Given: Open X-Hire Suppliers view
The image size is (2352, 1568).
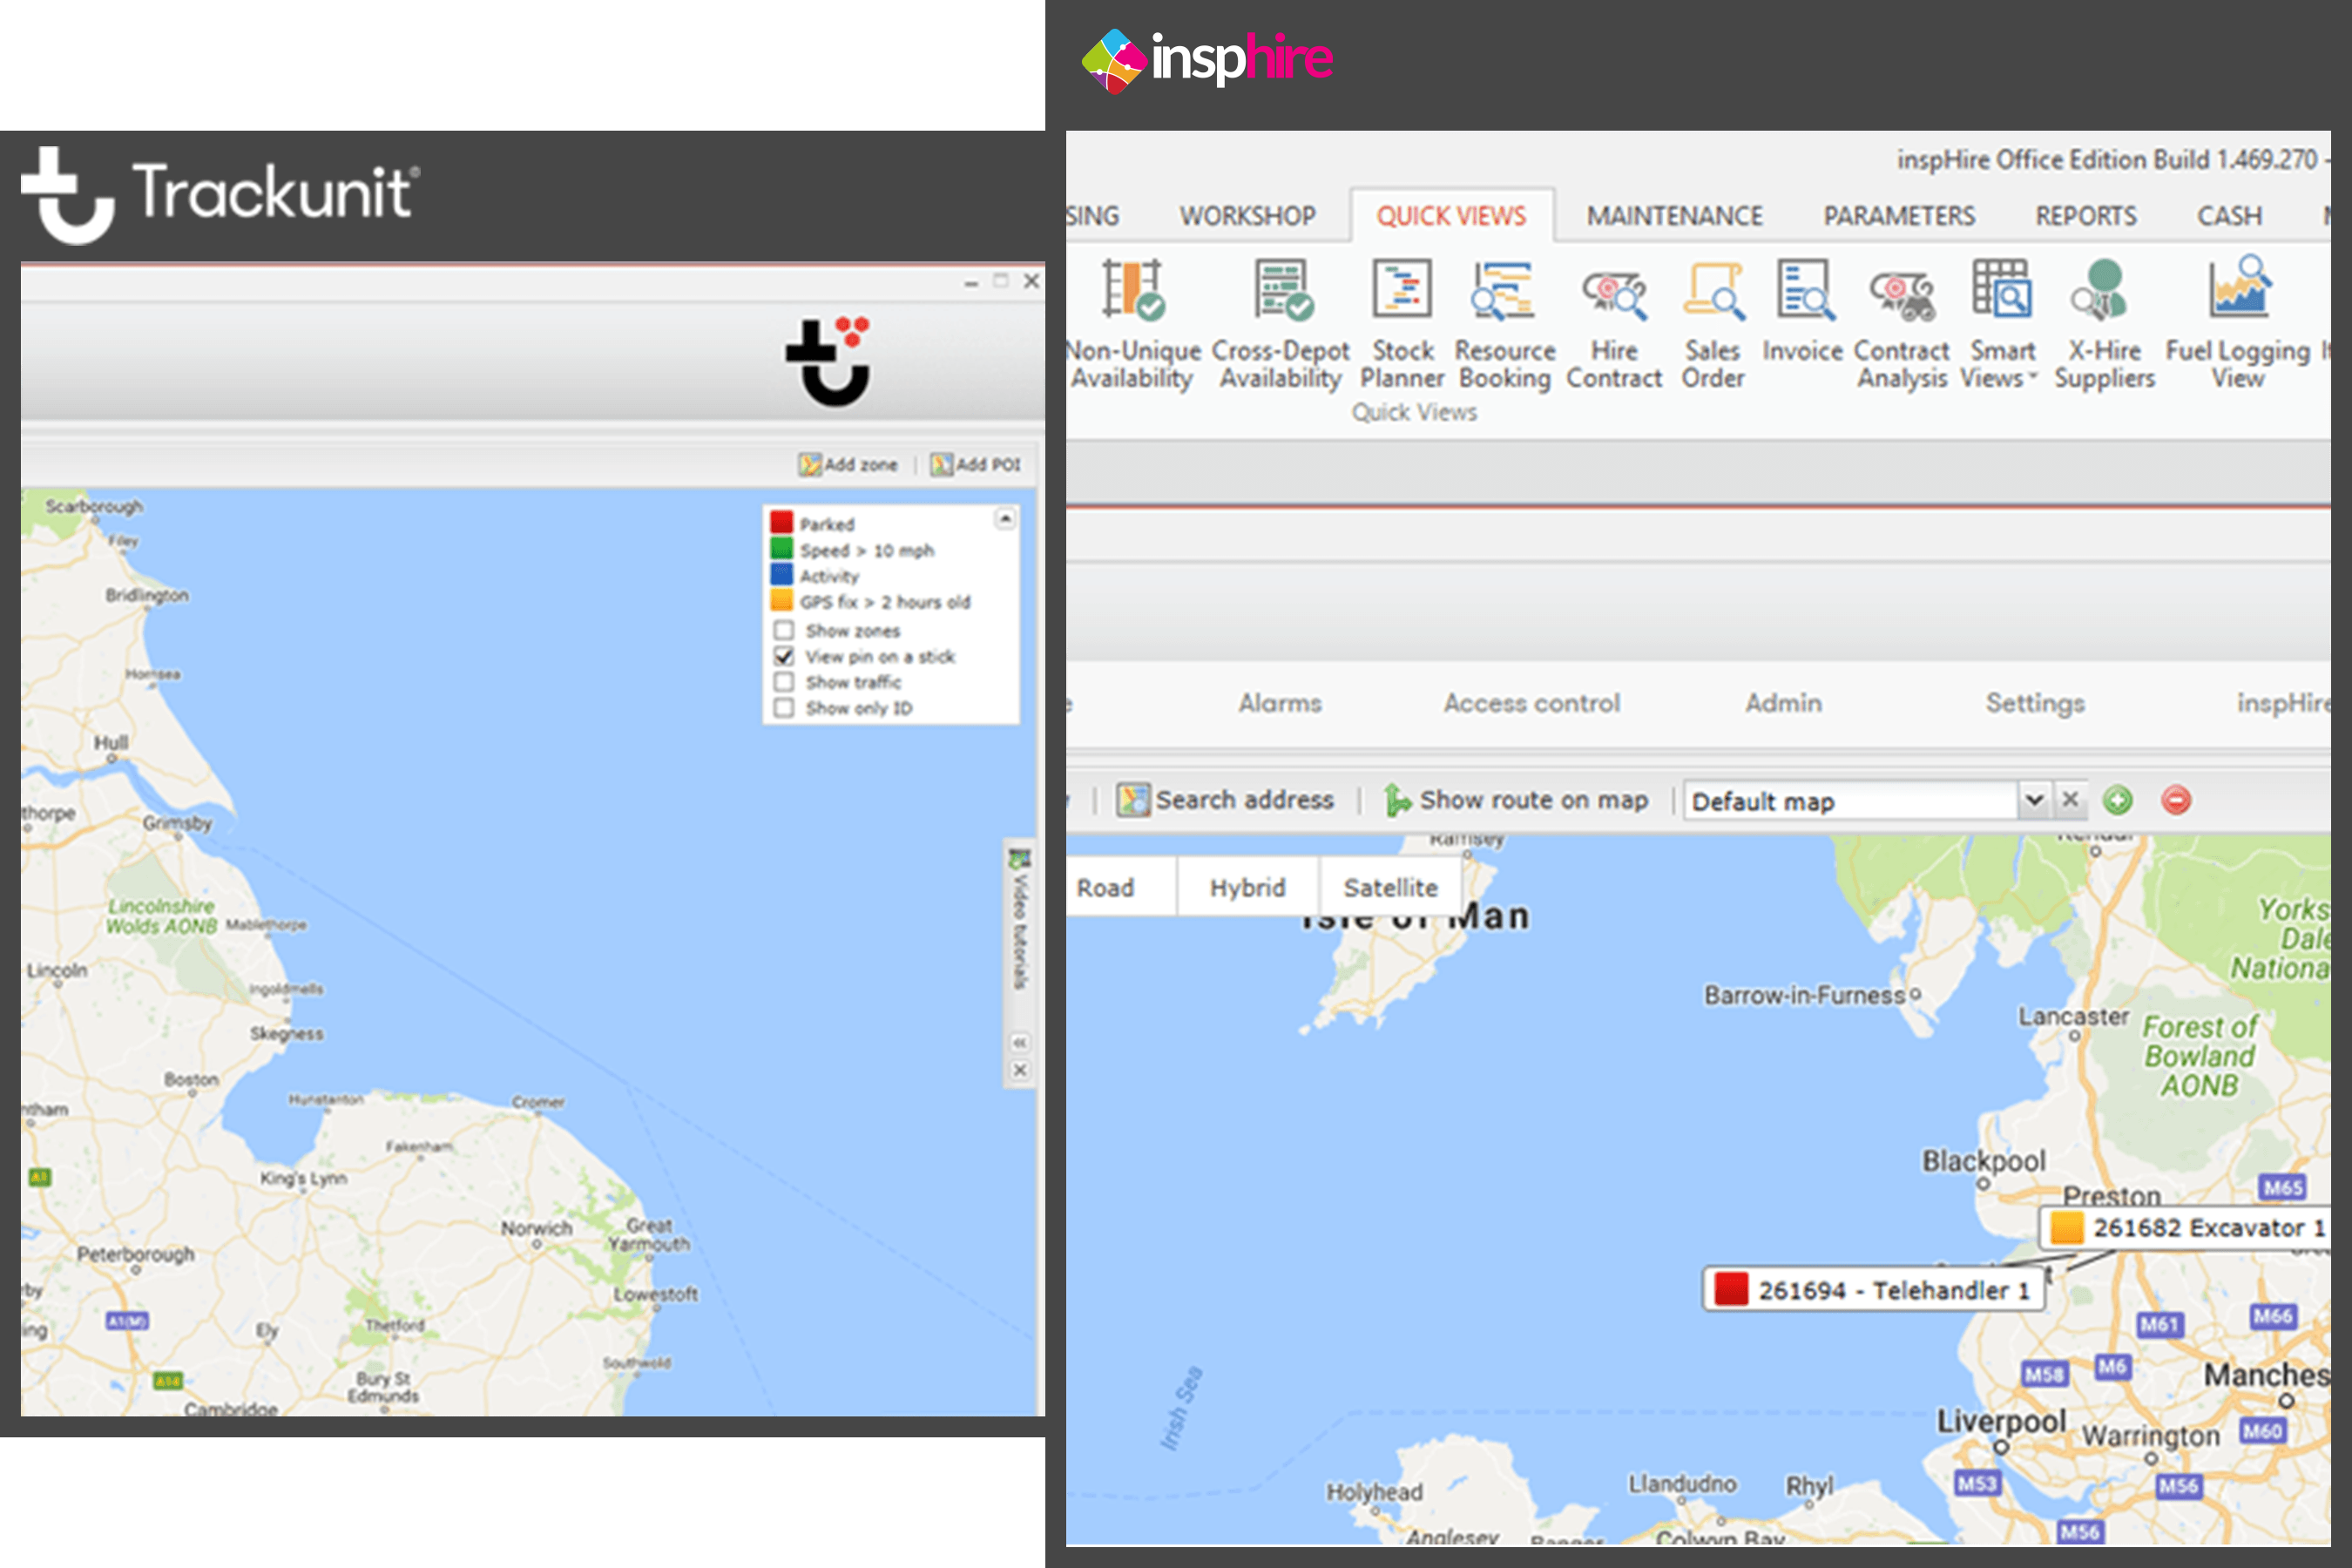Looking at the screenshot, I should point(2105,324).
